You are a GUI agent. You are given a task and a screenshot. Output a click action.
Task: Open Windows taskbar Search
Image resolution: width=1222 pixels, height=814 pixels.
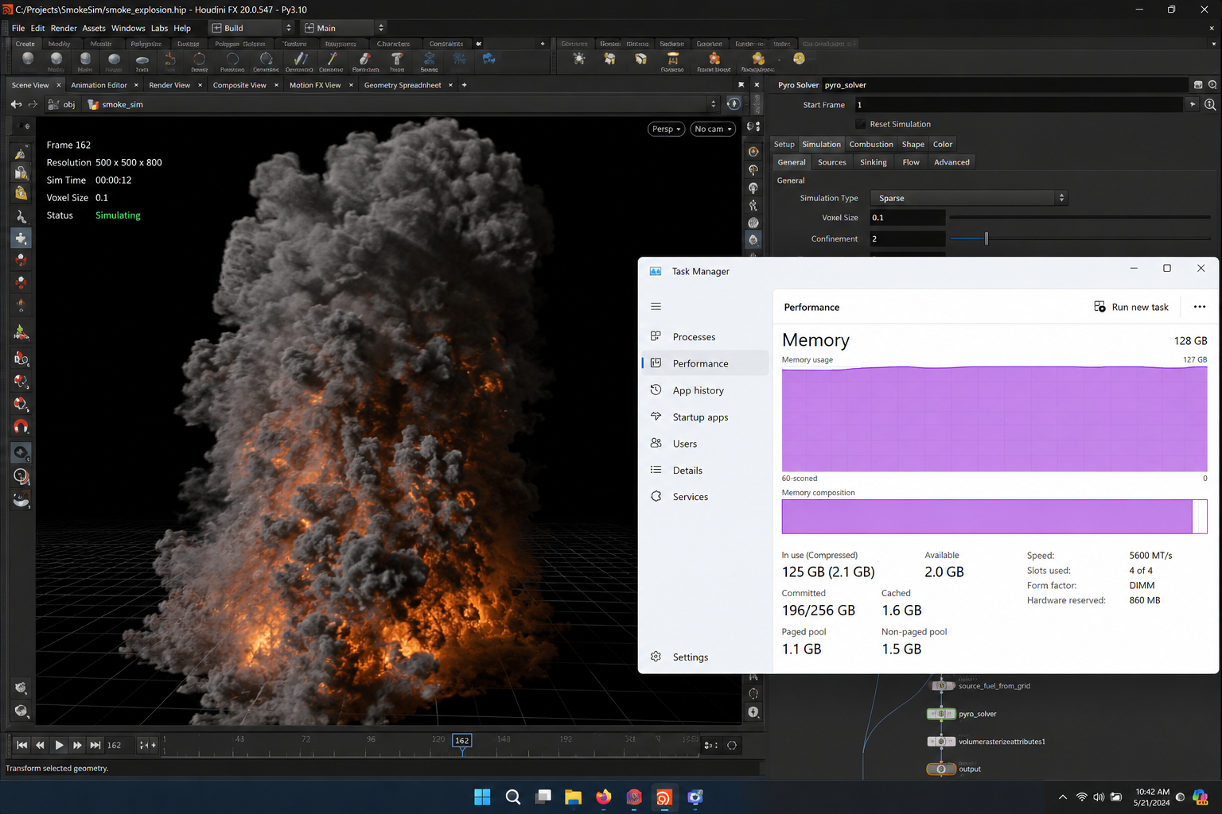(x=513, y=797)
